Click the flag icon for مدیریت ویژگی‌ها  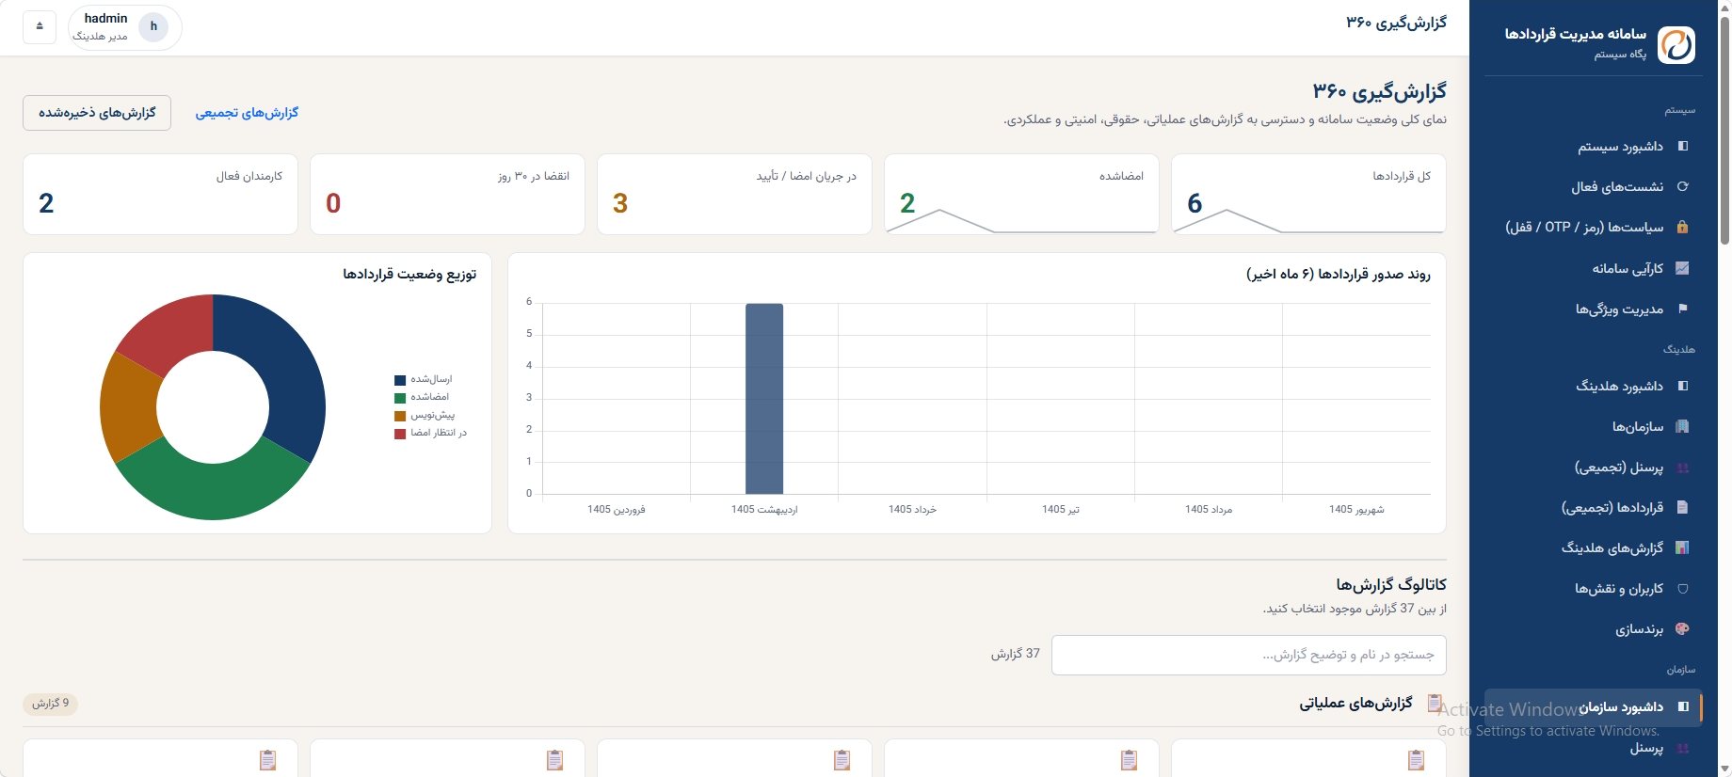tap(1683, 309)
